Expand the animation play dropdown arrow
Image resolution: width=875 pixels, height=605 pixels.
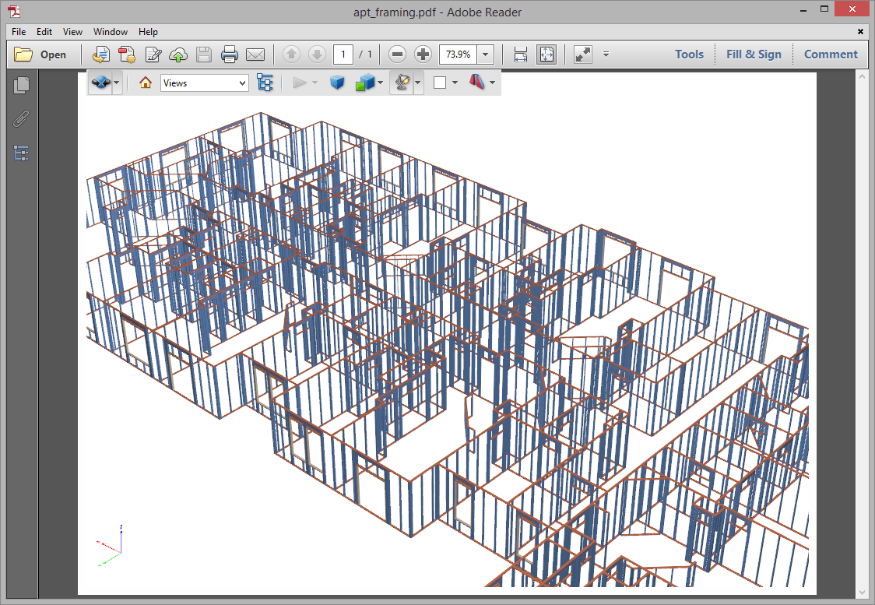315,83
